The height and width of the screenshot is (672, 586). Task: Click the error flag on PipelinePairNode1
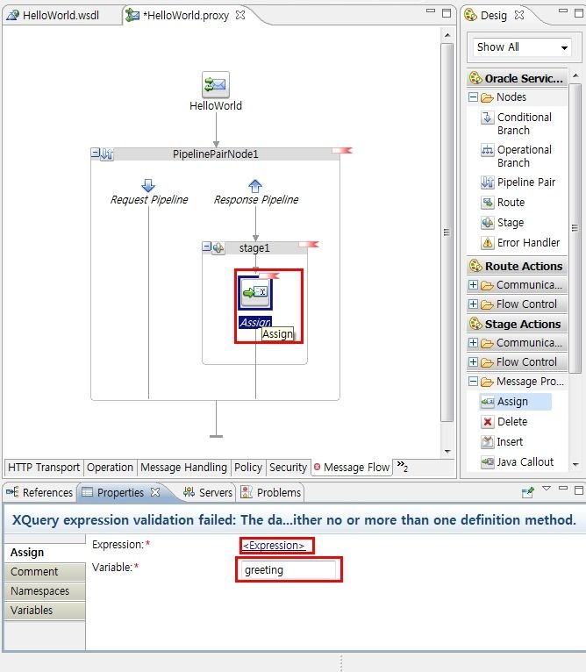click(x=342, y=150)
